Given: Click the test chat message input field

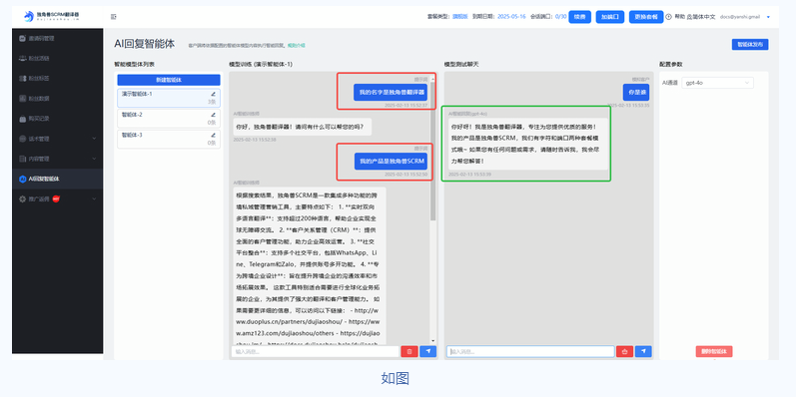Looking at the screenshot, I should tap(530, 351).
